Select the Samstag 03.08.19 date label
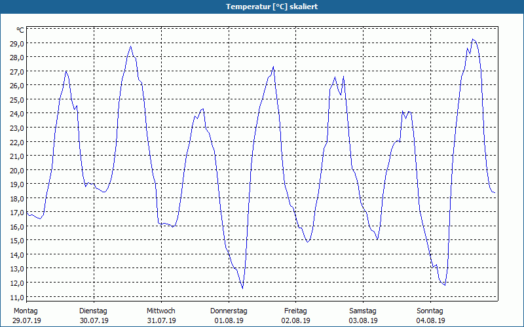 363,316
